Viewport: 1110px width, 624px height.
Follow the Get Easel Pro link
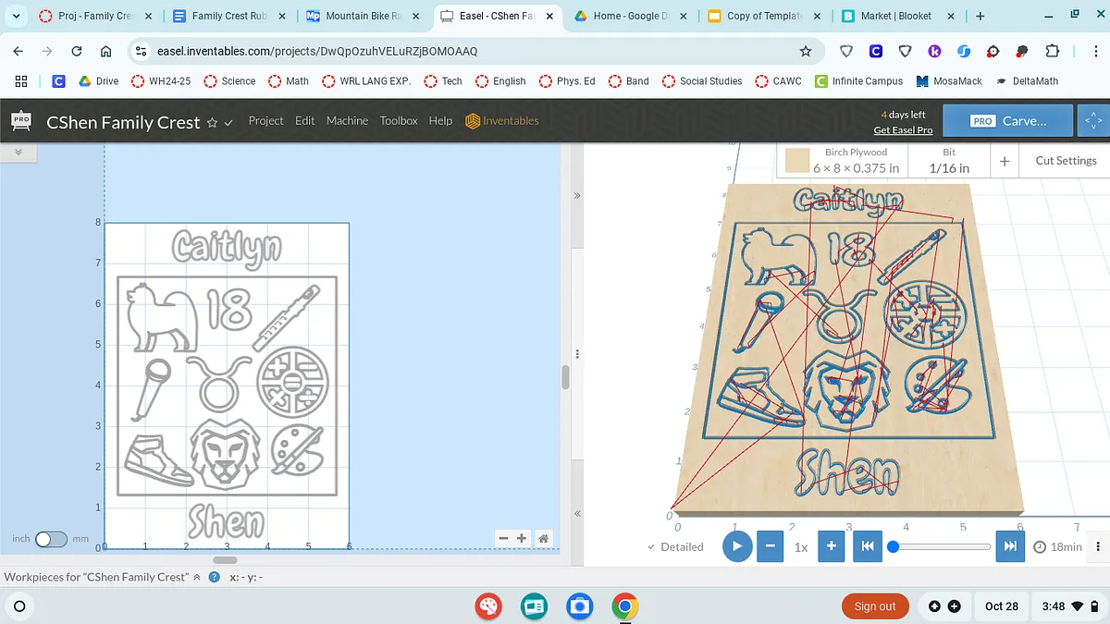click(903, 130)
